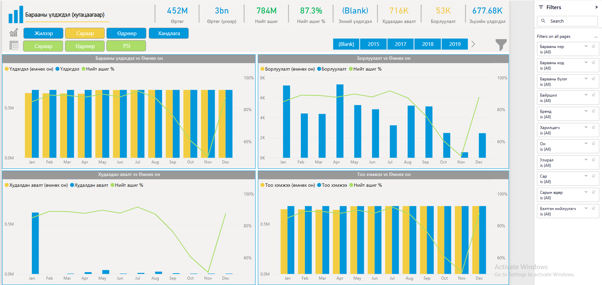The width and height of the screenshot is (602, 285).
Task: Toggle the 2015 year slicer
Action: tap(373, 44)
